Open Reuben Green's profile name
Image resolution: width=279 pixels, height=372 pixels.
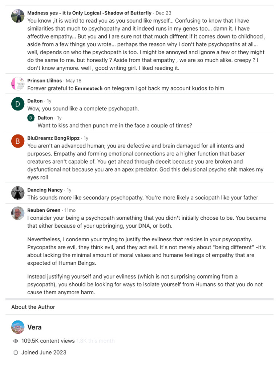[x=44, y=210]
